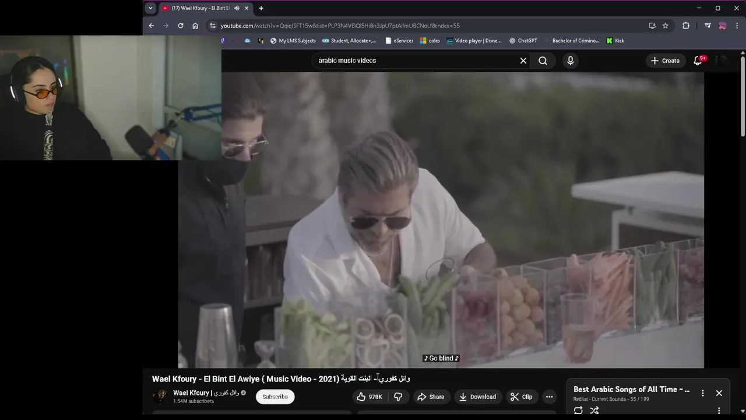This screenshot has height=420, width=746.
Task: Open the Bachelor of Crimino... bookmark
Action: [x=571, y=41]
